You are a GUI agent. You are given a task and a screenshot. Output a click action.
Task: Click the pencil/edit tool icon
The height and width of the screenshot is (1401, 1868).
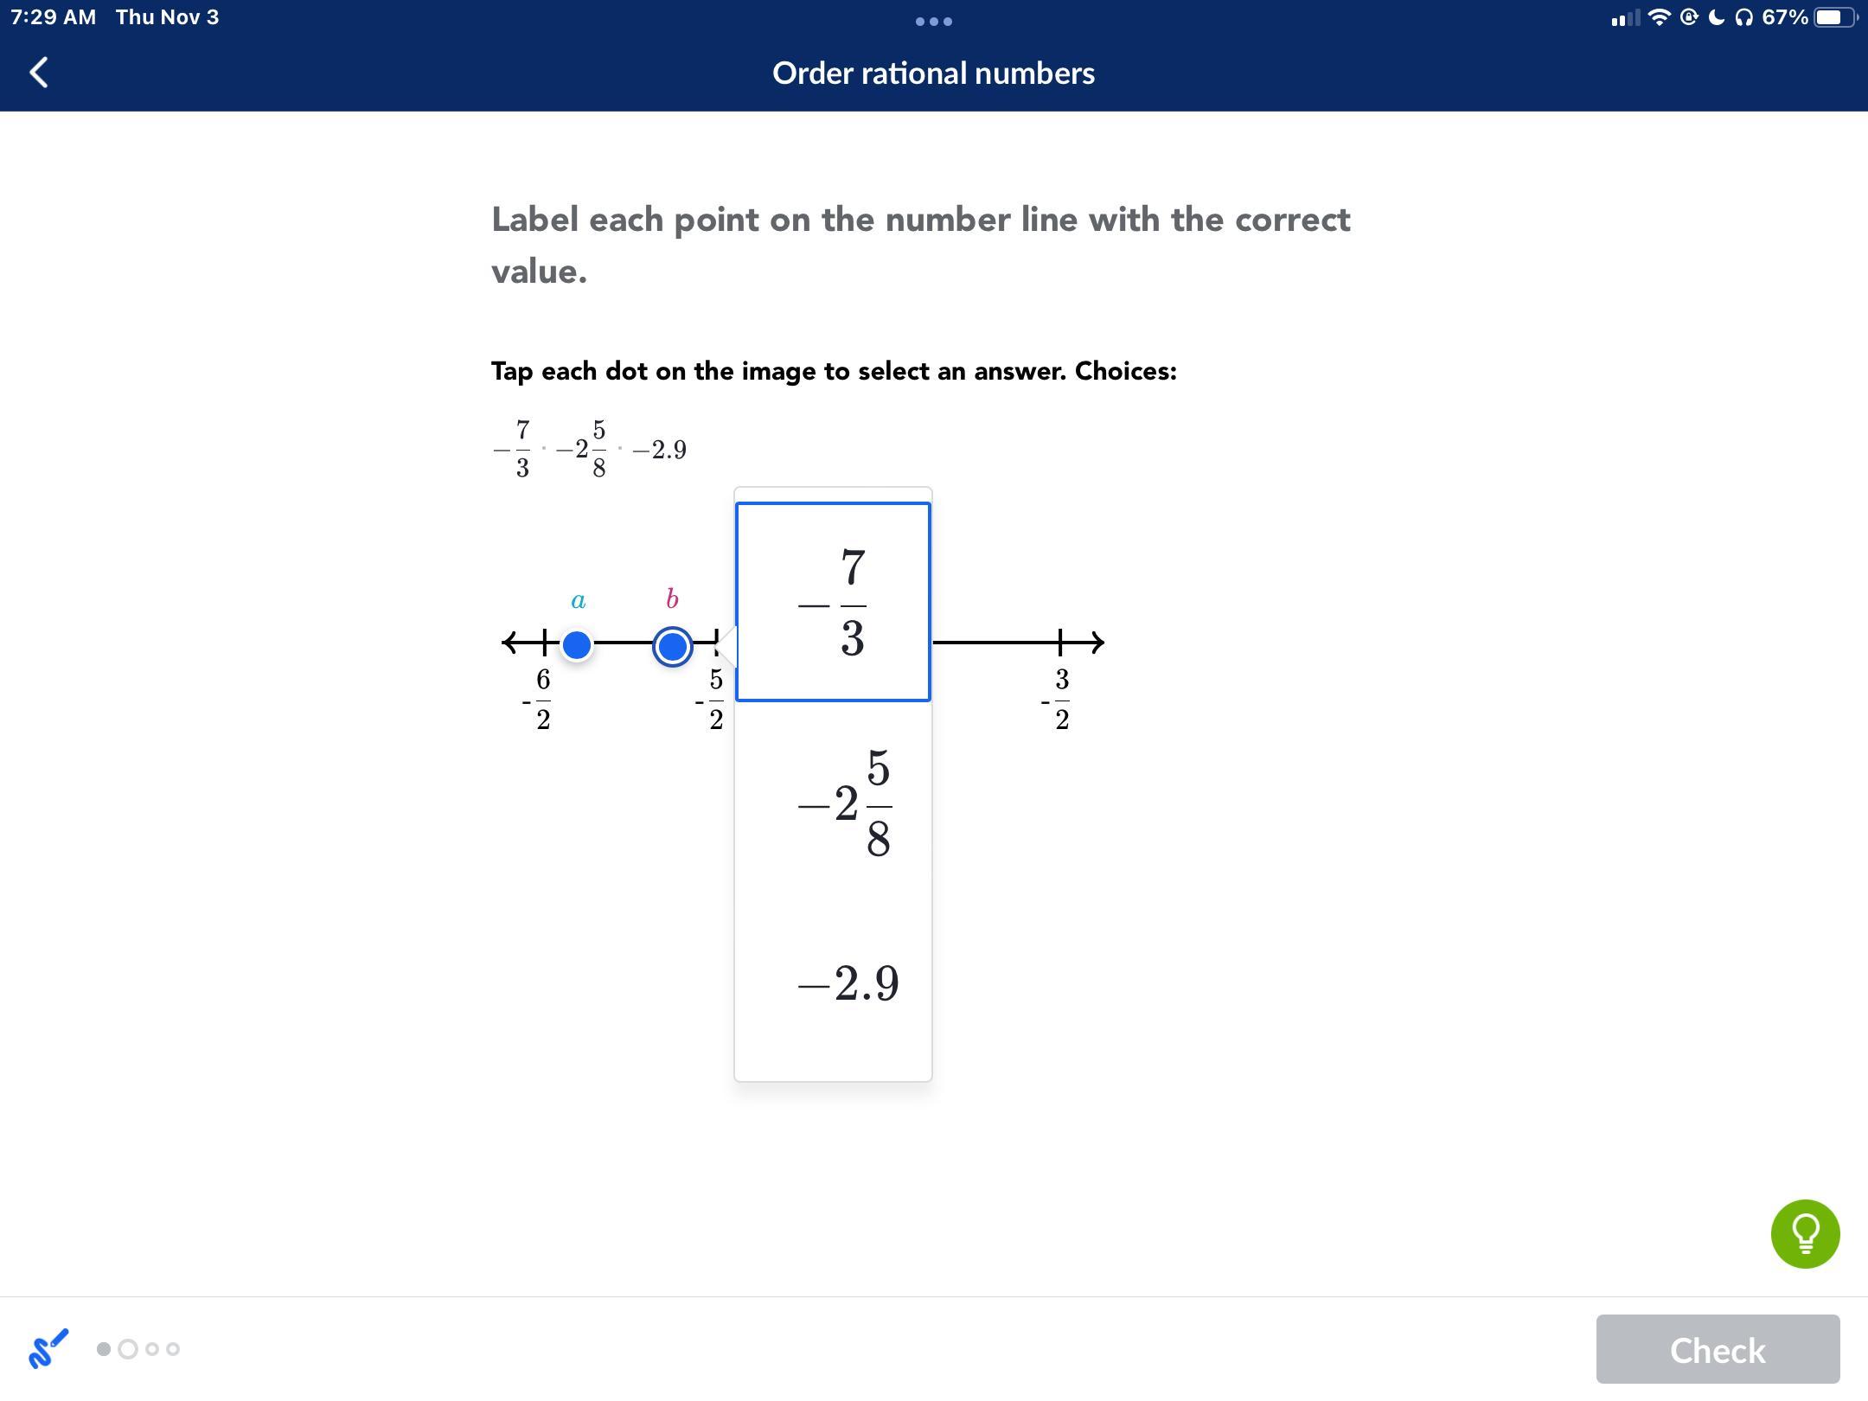click(46, 1351)
